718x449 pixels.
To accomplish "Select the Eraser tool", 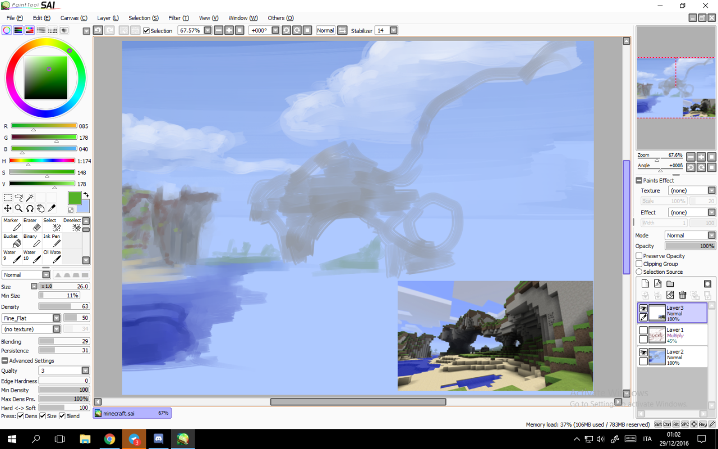I will (31, 224).
